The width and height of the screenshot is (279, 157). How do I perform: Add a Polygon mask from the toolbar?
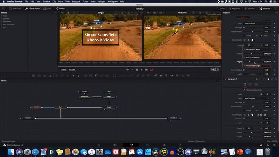[x=125, y=75]
